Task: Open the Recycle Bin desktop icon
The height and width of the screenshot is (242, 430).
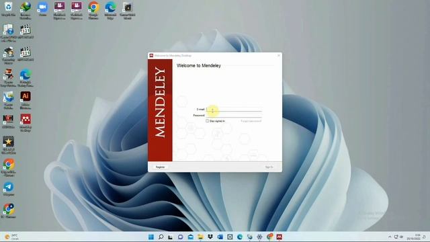Action: [x=8, y=9]
